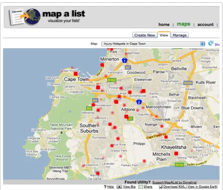
Task: Click the Goodwood map label
Action: [136, 73]
